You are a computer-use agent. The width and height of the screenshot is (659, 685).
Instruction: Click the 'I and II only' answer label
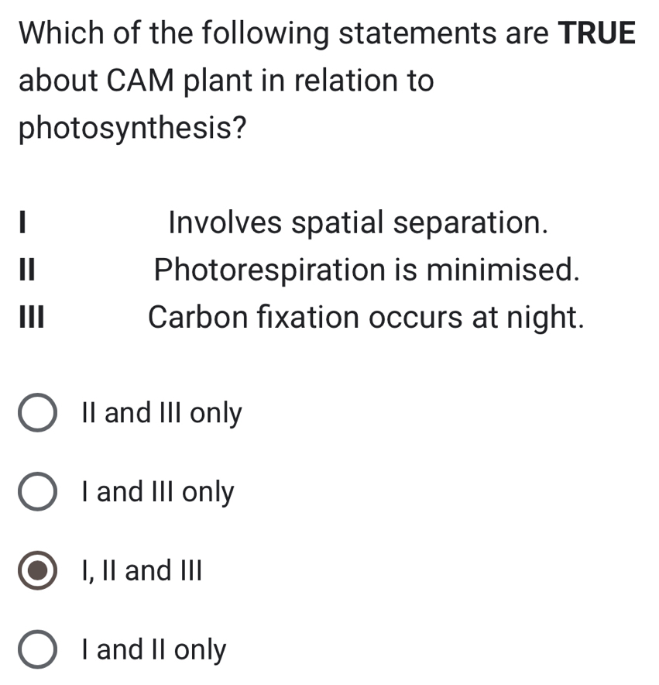(152, 650)
